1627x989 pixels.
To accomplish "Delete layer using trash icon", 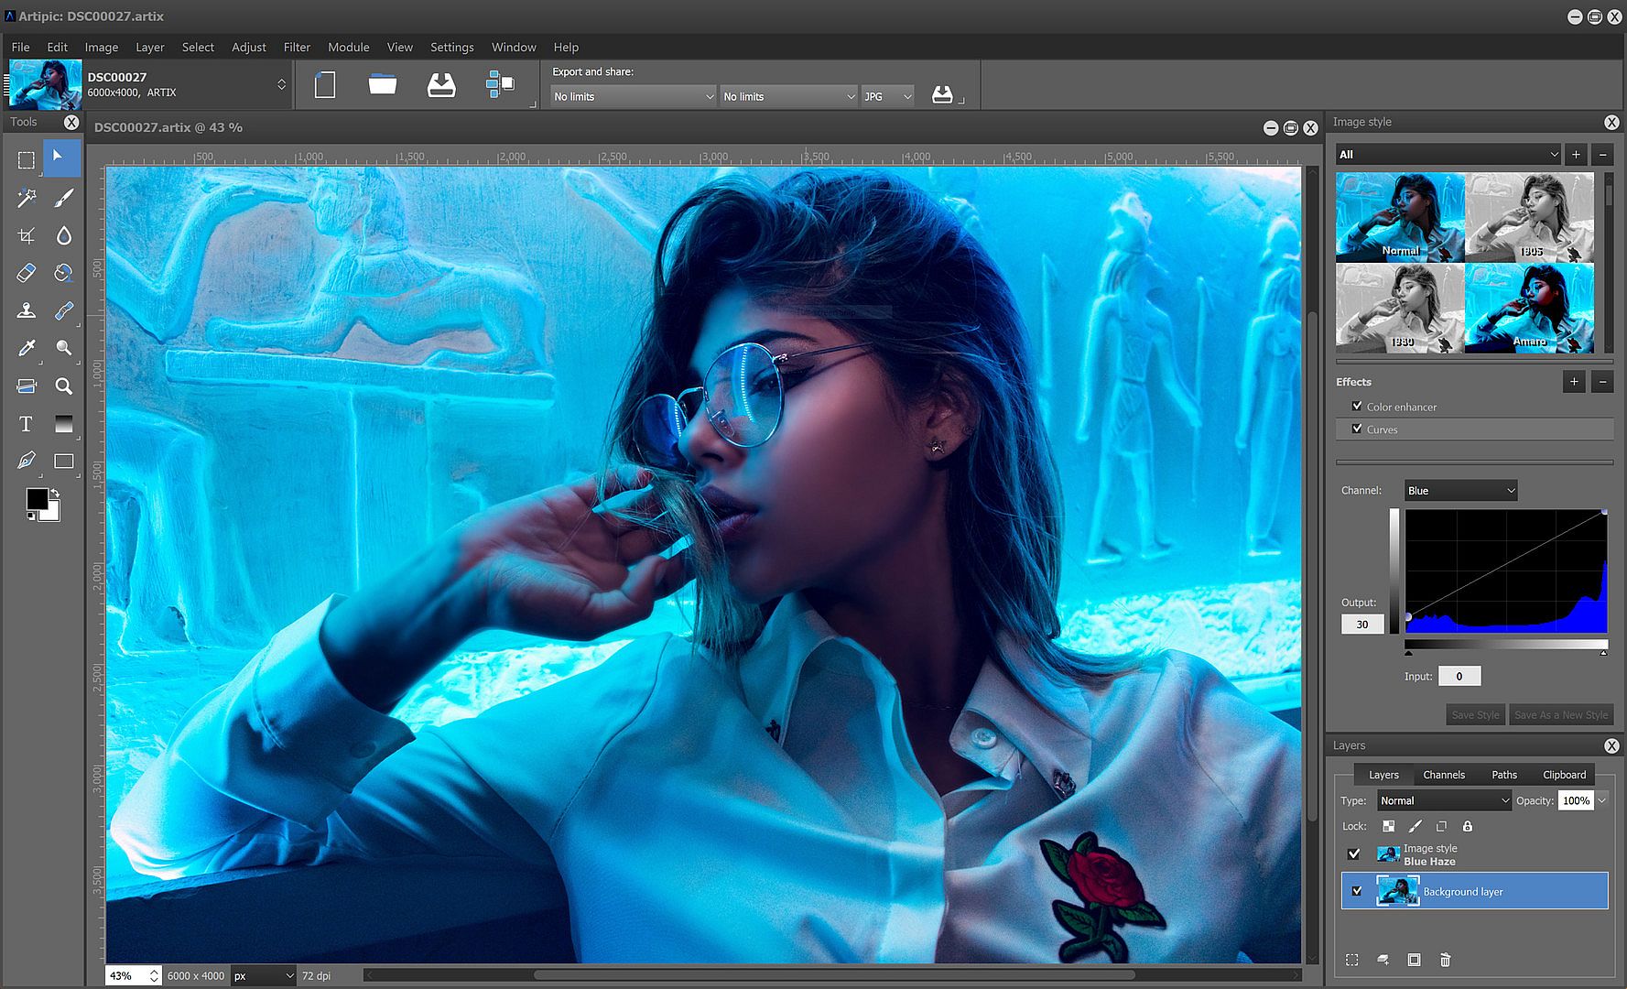I will pos(1445,960).
